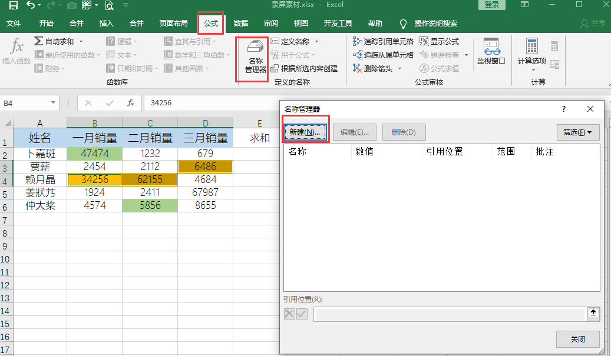Click Remove Arrows icon

[x=357, y=68]
